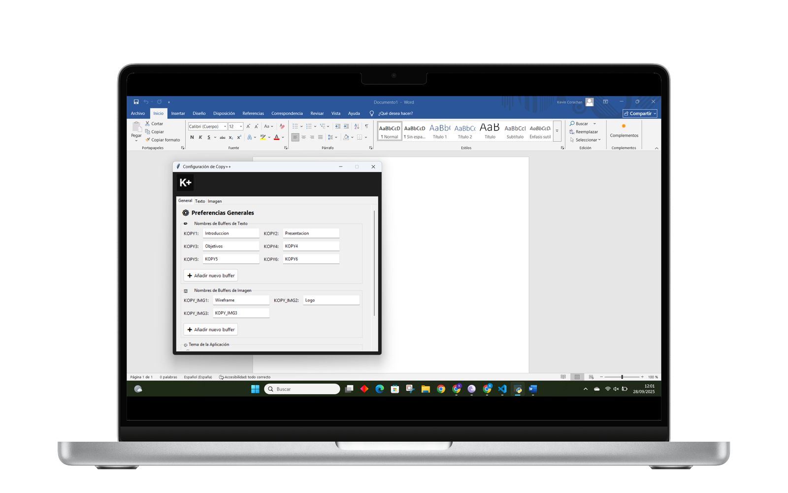Sort text with the A-Z icon
The width and height of the screenshot is (788, 493).
pos(357,127)
